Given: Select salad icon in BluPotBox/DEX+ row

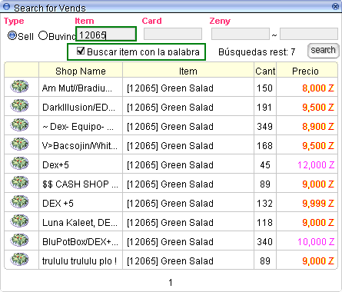Looking at the screenshot, I should 19,240.
